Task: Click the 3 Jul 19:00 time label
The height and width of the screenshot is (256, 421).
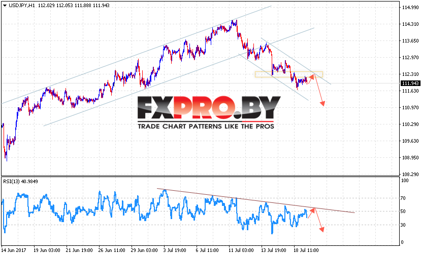Action: (175, 250)
